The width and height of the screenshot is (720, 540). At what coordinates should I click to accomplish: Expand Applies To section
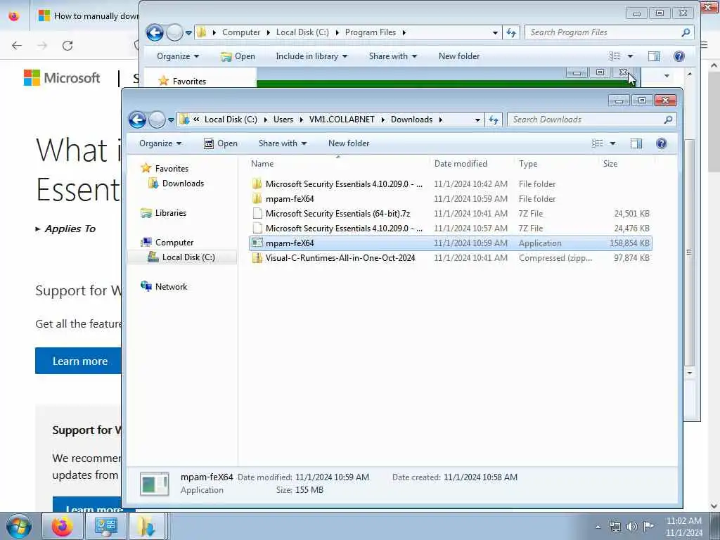(65, 229)
